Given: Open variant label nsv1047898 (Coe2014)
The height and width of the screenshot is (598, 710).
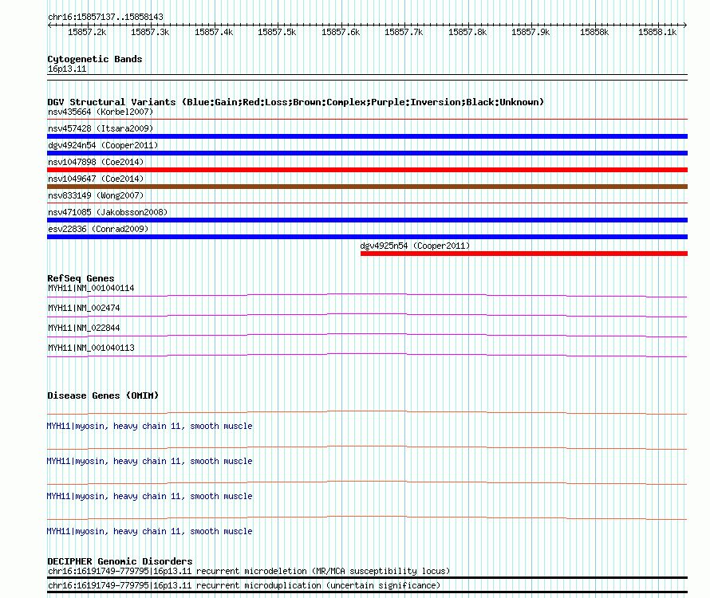Looking at the screenshot, I should tap(96, 162).
